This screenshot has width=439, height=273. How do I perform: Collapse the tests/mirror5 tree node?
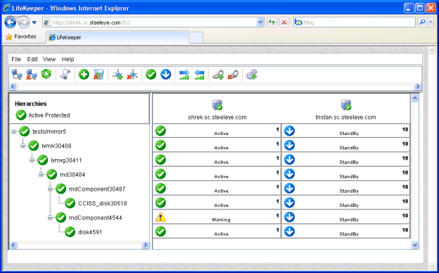(x=13, y=132)
